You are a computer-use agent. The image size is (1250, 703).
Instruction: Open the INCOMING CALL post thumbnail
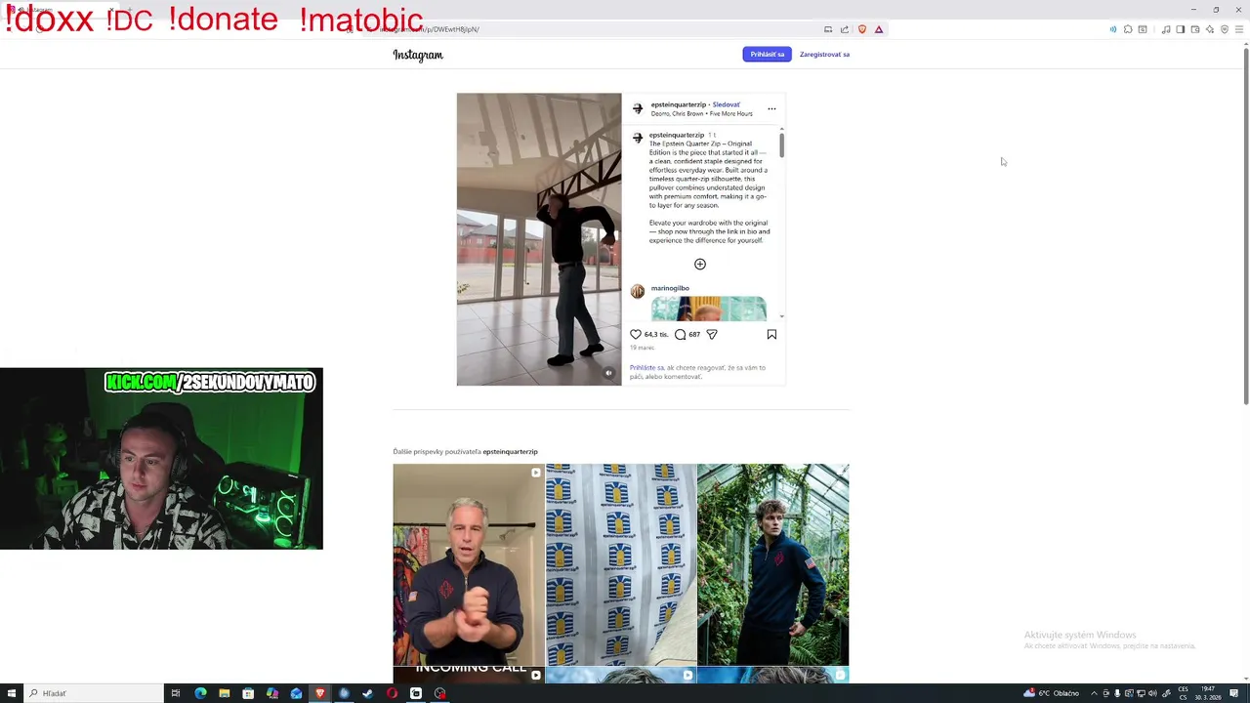469,675
